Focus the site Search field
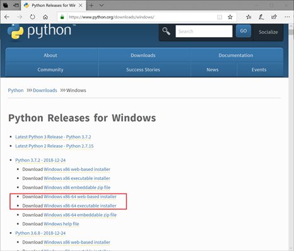294x251 pixels. (204, 32)
